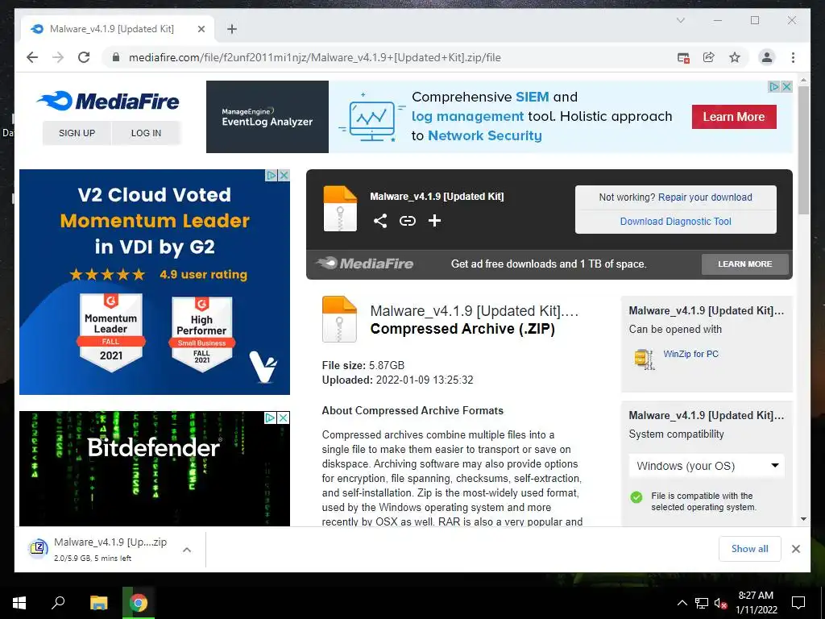Screen dimensions: 825x619
Task: Open the V2 Cloud Momentum Leader ad
Action: point(154,282)
